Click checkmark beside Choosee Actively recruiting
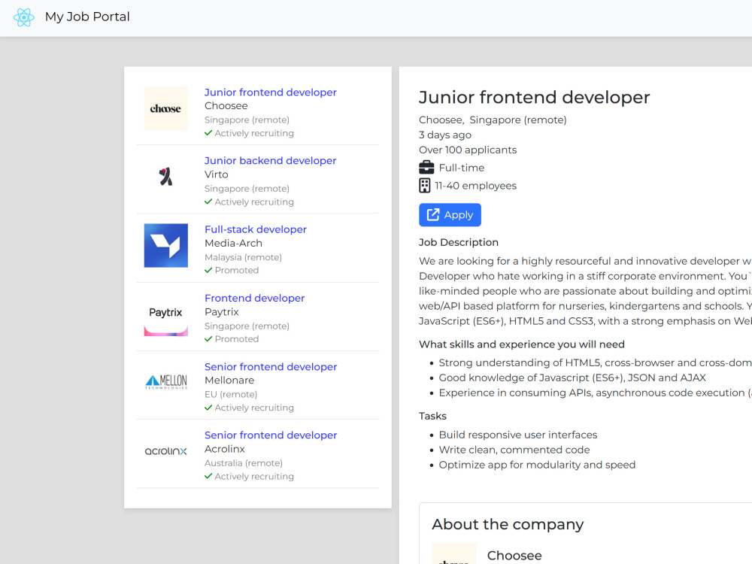752x564 pixels. [x=208, y=133]
